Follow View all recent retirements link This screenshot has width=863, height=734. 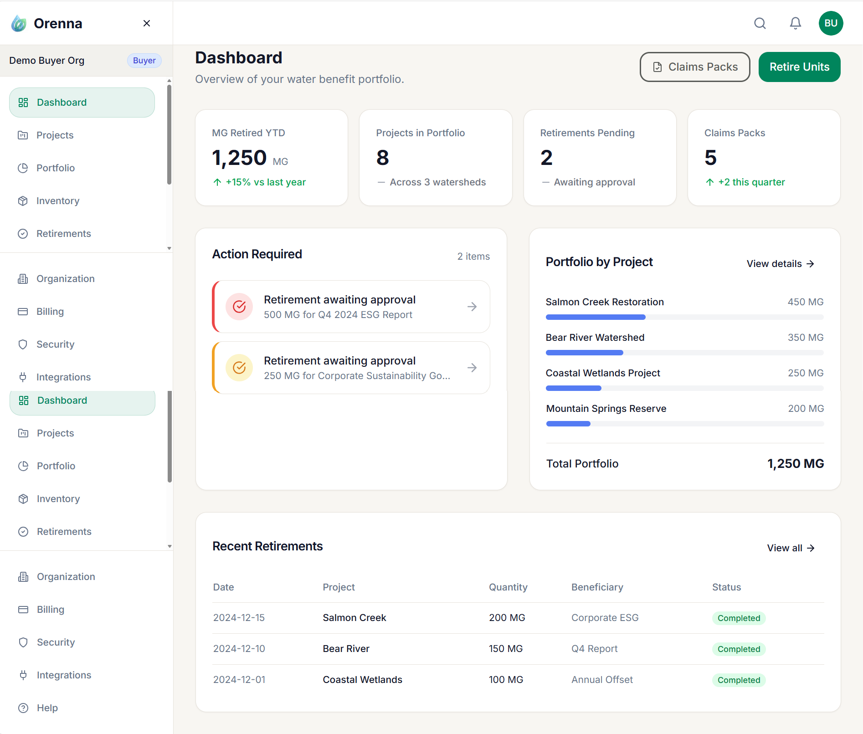click(x=791, y=548)
